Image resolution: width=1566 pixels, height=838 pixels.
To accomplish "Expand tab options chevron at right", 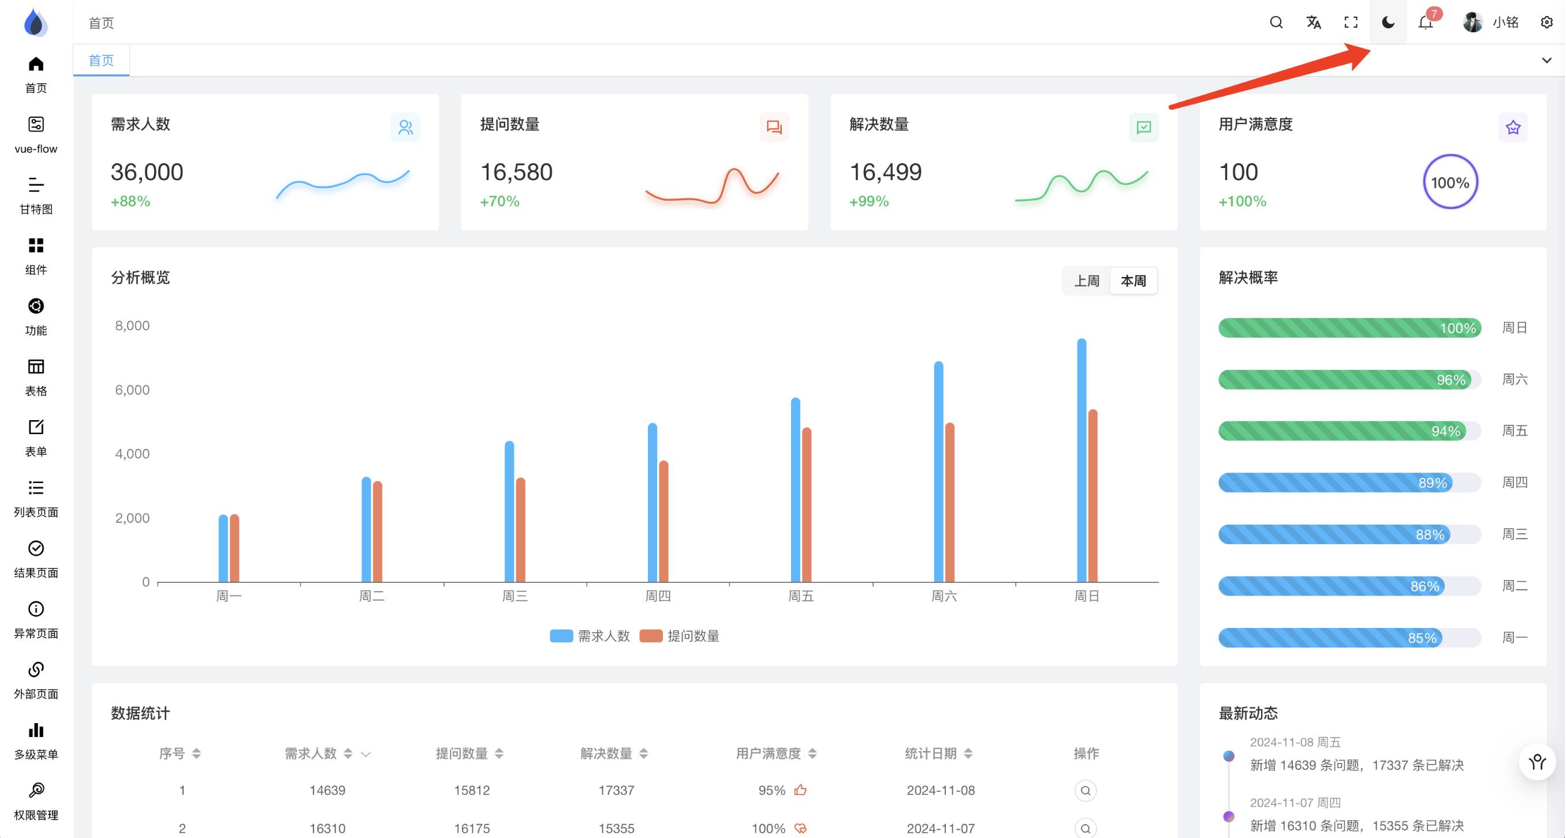I will coord(1546,60).
